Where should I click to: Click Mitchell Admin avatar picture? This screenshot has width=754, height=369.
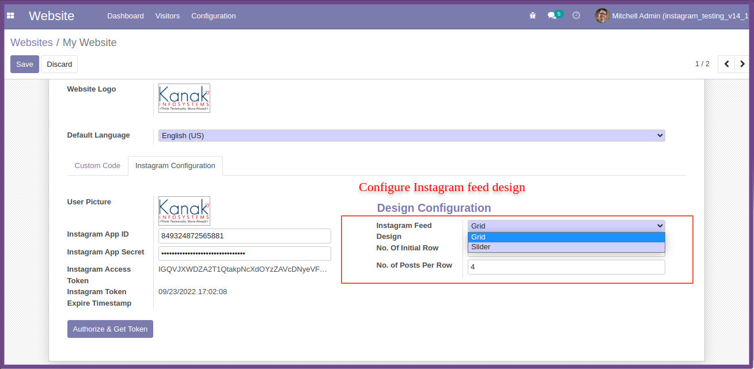(x=602, y=16)
